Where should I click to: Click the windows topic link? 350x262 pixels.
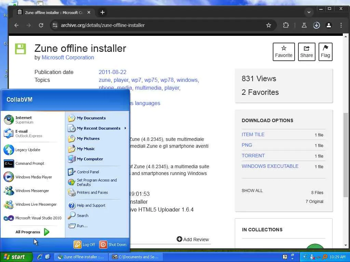click(187, 80)
